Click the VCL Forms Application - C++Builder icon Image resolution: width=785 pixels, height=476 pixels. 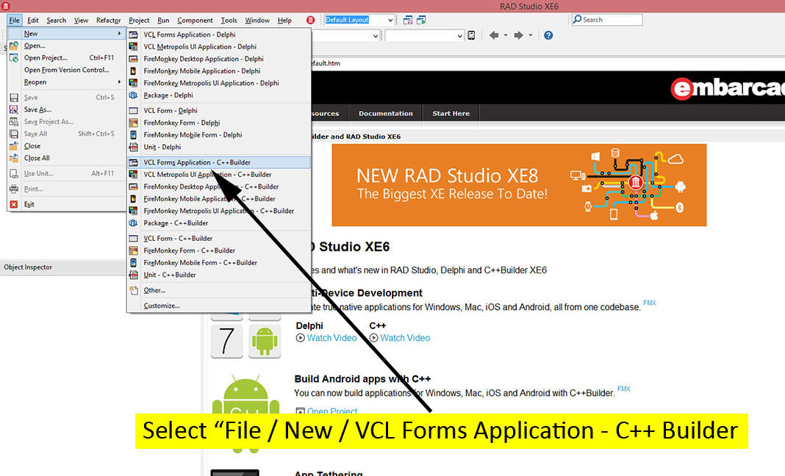133,162
